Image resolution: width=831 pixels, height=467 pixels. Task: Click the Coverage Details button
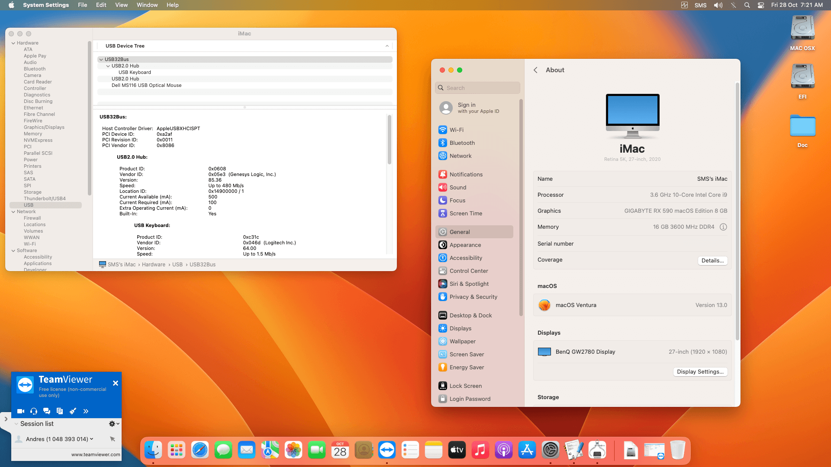[712, 260]
